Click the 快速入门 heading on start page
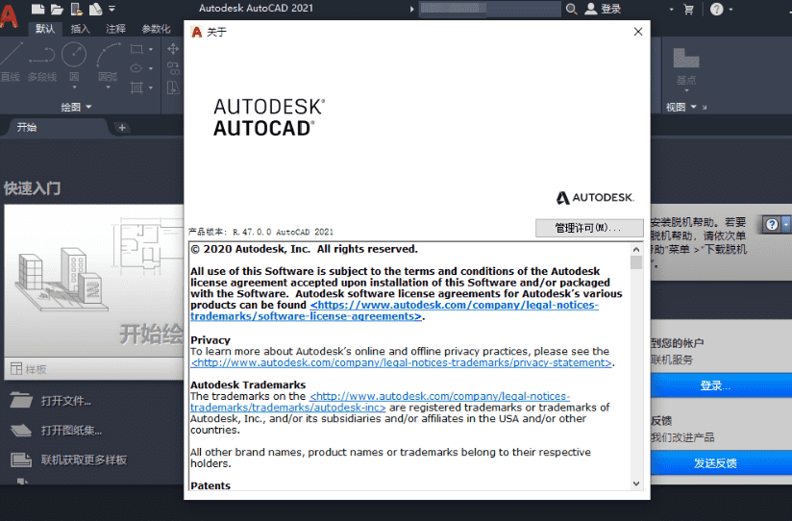 click(x=33, y=188)
